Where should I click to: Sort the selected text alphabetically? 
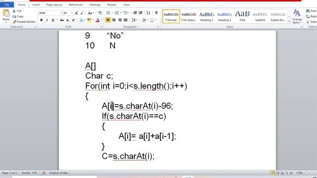[148, 13]
